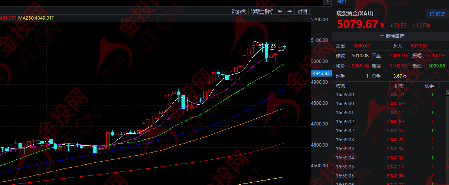Click the 时间 column header
The image size is (449, 185).
point(341,86)
